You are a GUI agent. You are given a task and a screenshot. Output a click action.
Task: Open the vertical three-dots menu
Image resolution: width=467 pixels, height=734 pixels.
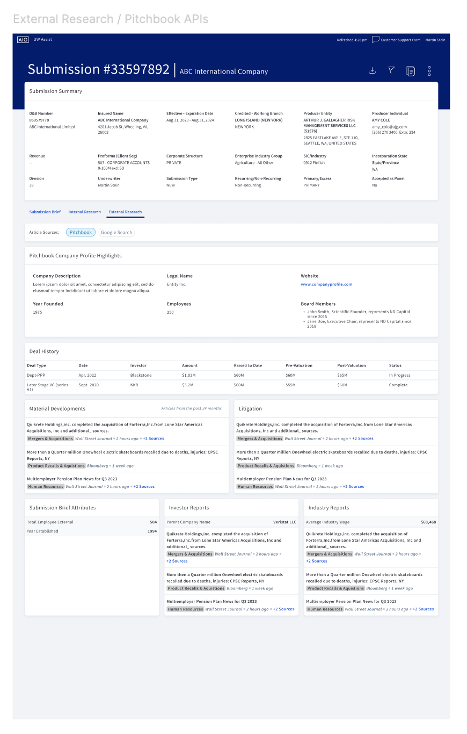pyautogui.click(x=429, y=71)
